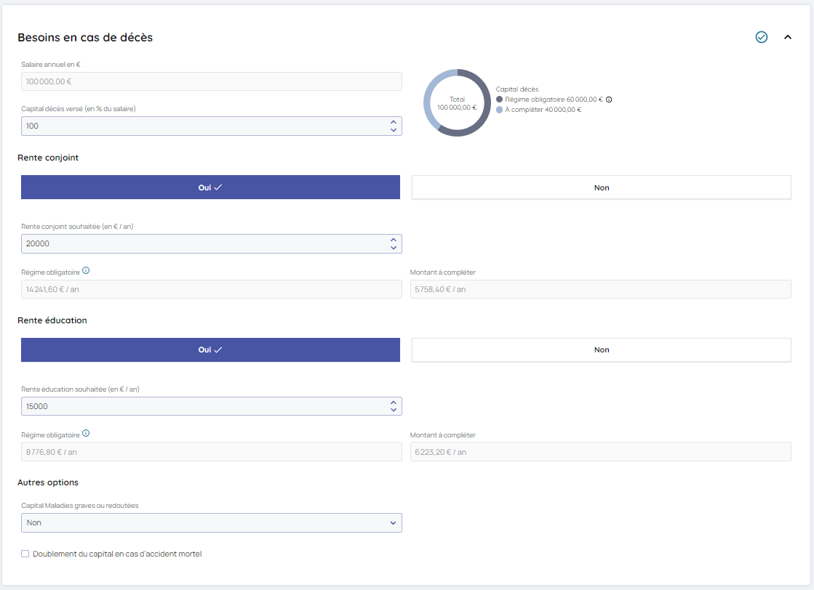
Task: Click info icon in Capital décès legend
Action: (x=609, y=100)
